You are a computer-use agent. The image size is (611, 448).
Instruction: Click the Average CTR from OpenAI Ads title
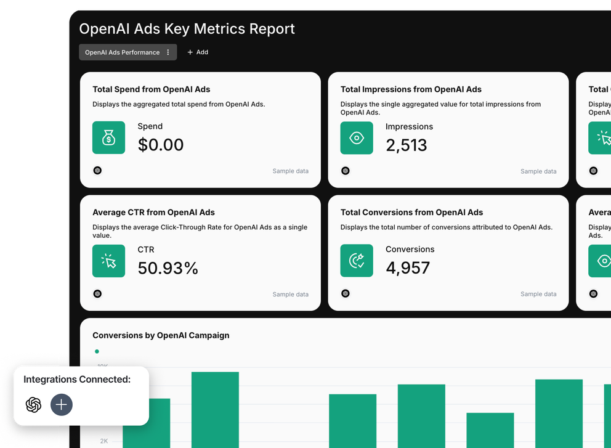click(x=153, y=213)
